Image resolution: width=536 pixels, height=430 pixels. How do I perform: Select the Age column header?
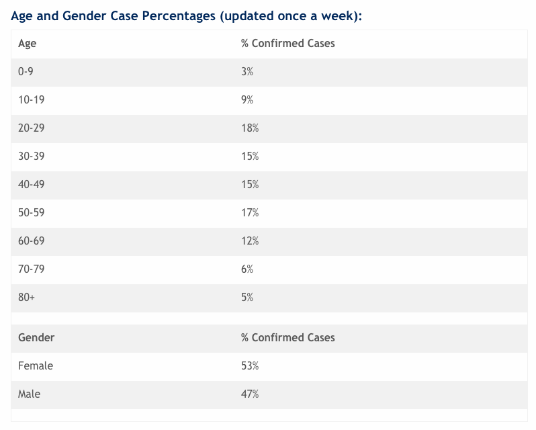(28, 44)
